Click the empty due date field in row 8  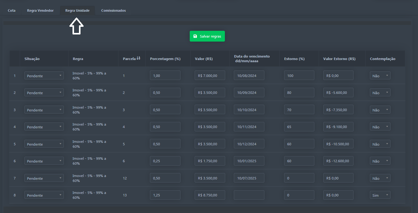click(249, 195)
